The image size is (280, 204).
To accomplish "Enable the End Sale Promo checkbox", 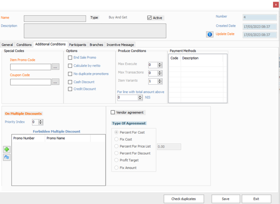I will tap(70, 58).
